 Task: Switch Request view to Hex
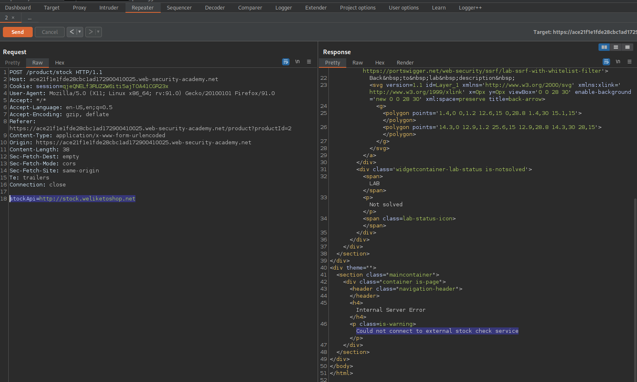pyautogui.click(x=60, y=63)
